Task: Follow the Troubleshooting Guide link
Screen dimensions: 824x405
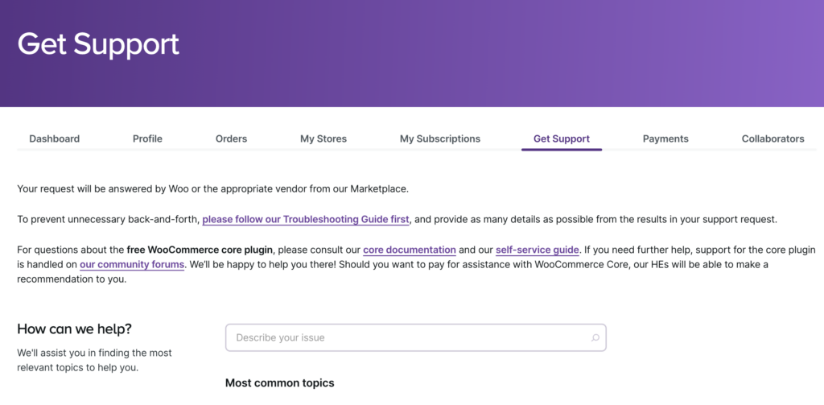Action: point(306,219)
